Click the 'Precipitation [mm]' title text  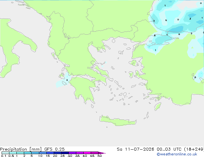21,149
